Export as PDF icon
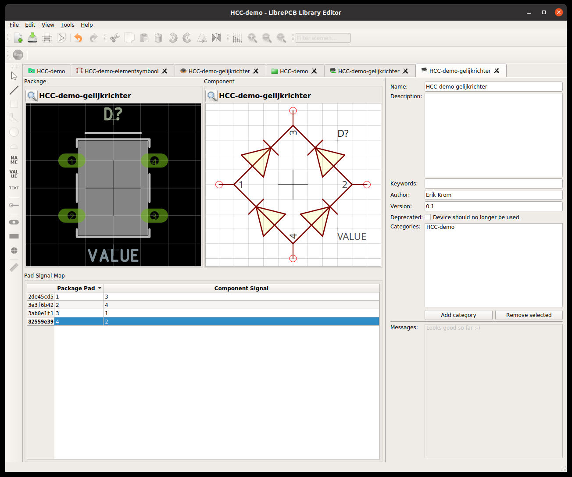 [61, 38]
